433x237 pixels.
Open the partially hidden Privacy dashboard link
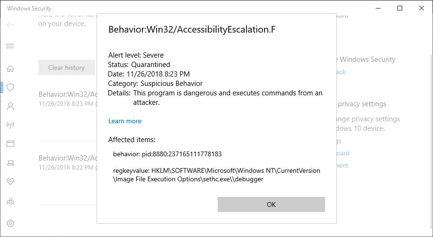click(343, 153)
